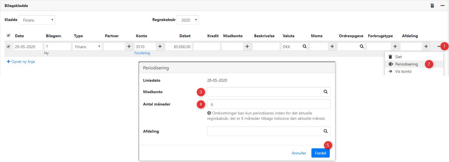Screen dimensions: 449x162
Task: Uncheck the row checkbox for line 28-05-2020
Action: tap(8, 46)
